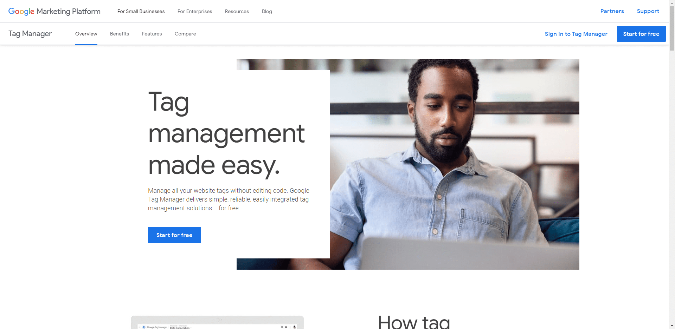
Task: Click the scrollbar up arrow
Action: pos(672,3)
